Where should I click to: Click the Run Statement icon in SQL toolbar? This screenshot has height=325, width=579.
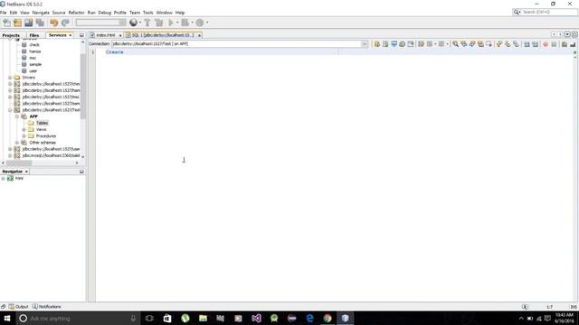click(x=385, y=44)
